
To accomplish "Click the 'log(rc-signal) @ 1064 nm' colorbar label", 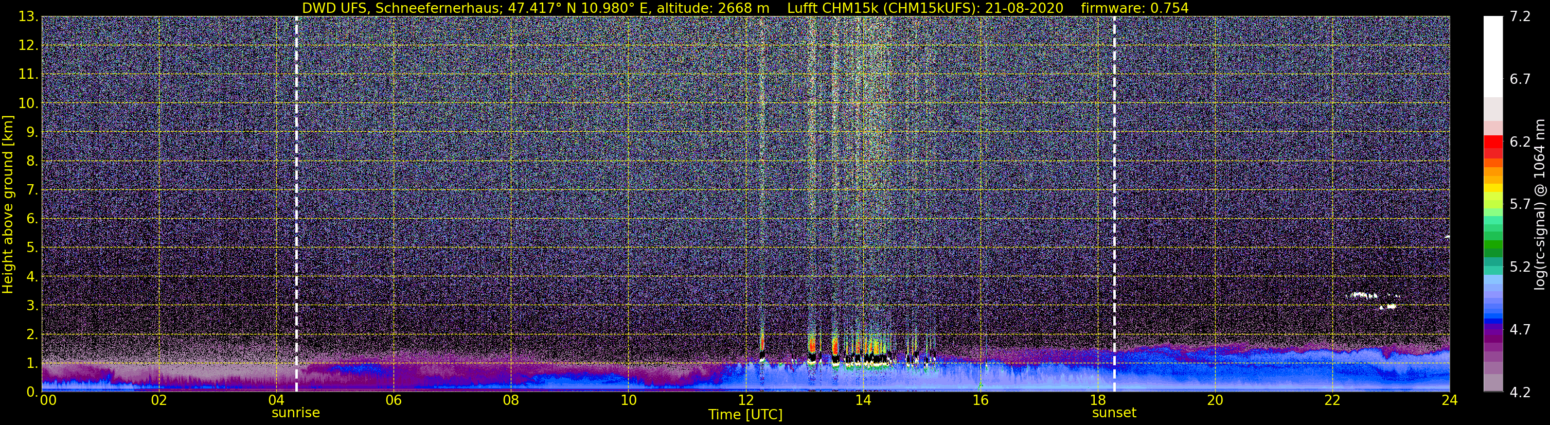I will (1540, 204).
